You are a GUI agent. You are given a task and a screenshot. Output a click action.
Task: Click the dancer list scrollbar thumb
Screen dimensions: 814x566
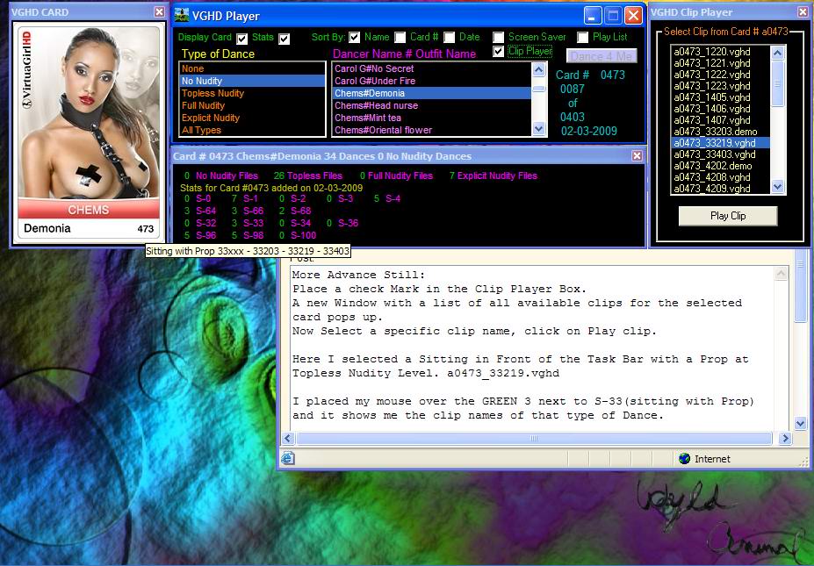point(539,89)
